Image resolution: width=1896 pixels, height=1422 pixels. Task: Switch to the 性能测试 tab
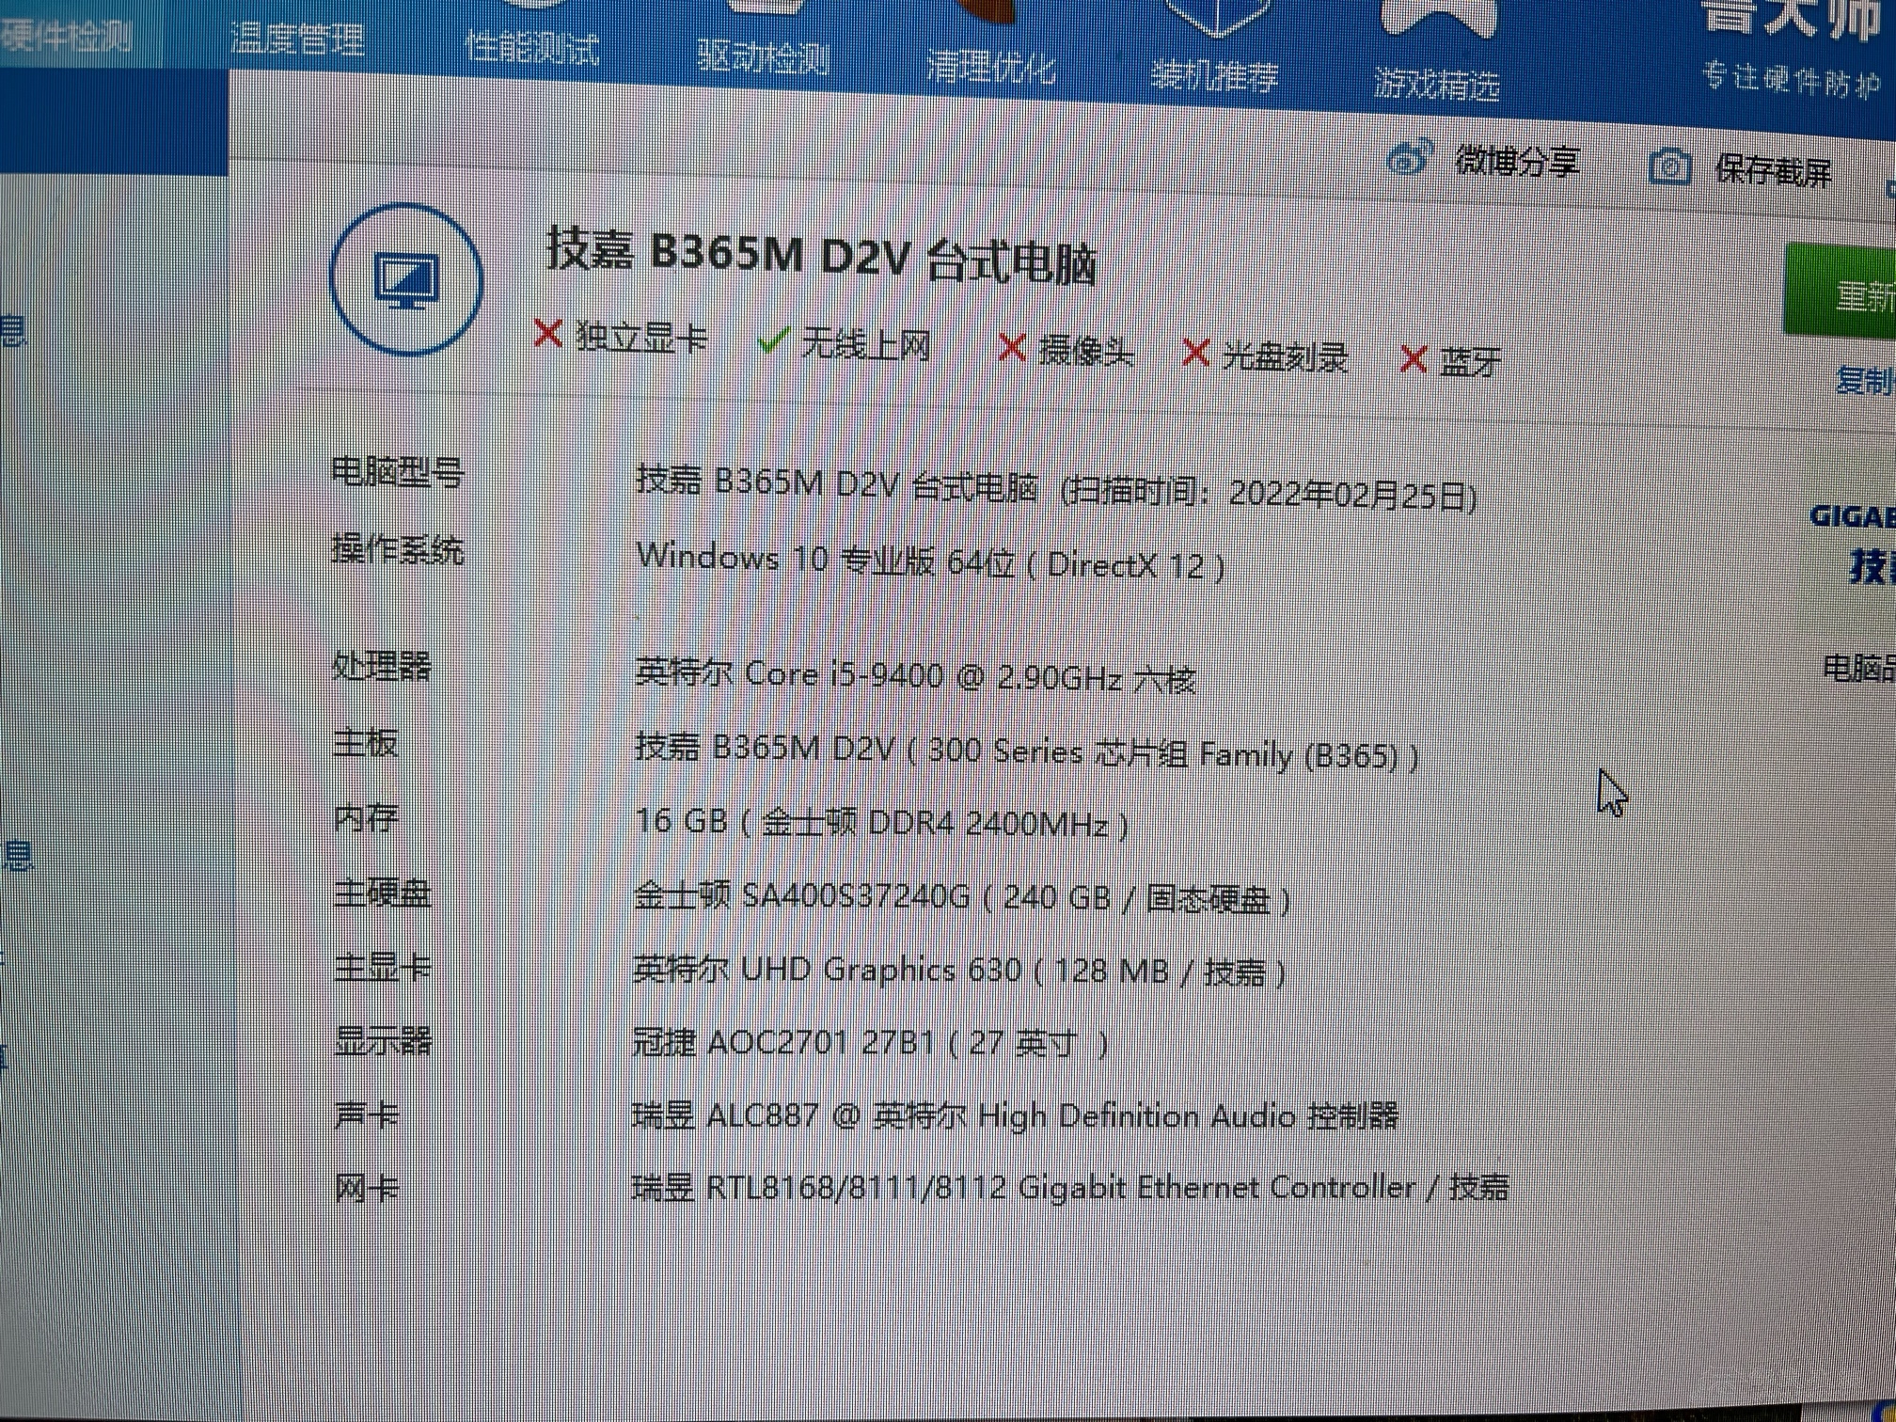(x=532, y=48)
